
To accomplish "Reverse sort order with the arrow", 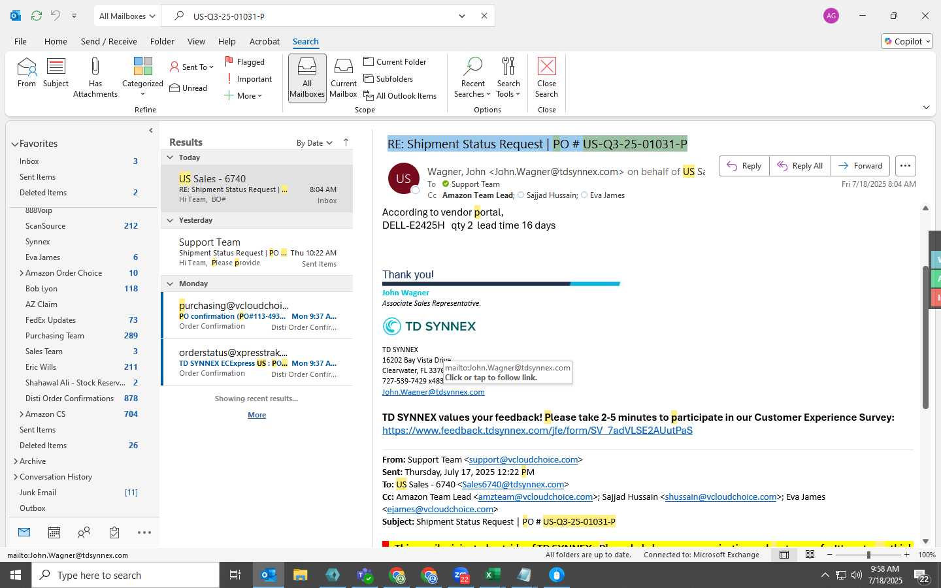I will click(x=346, y=142).
